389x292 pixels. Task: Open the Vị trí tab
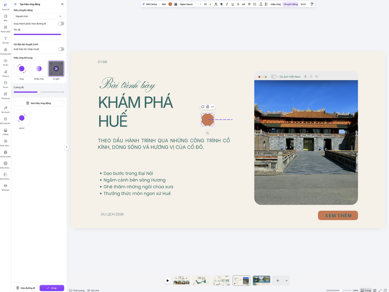pyautogui.click(x=303, y=4)
